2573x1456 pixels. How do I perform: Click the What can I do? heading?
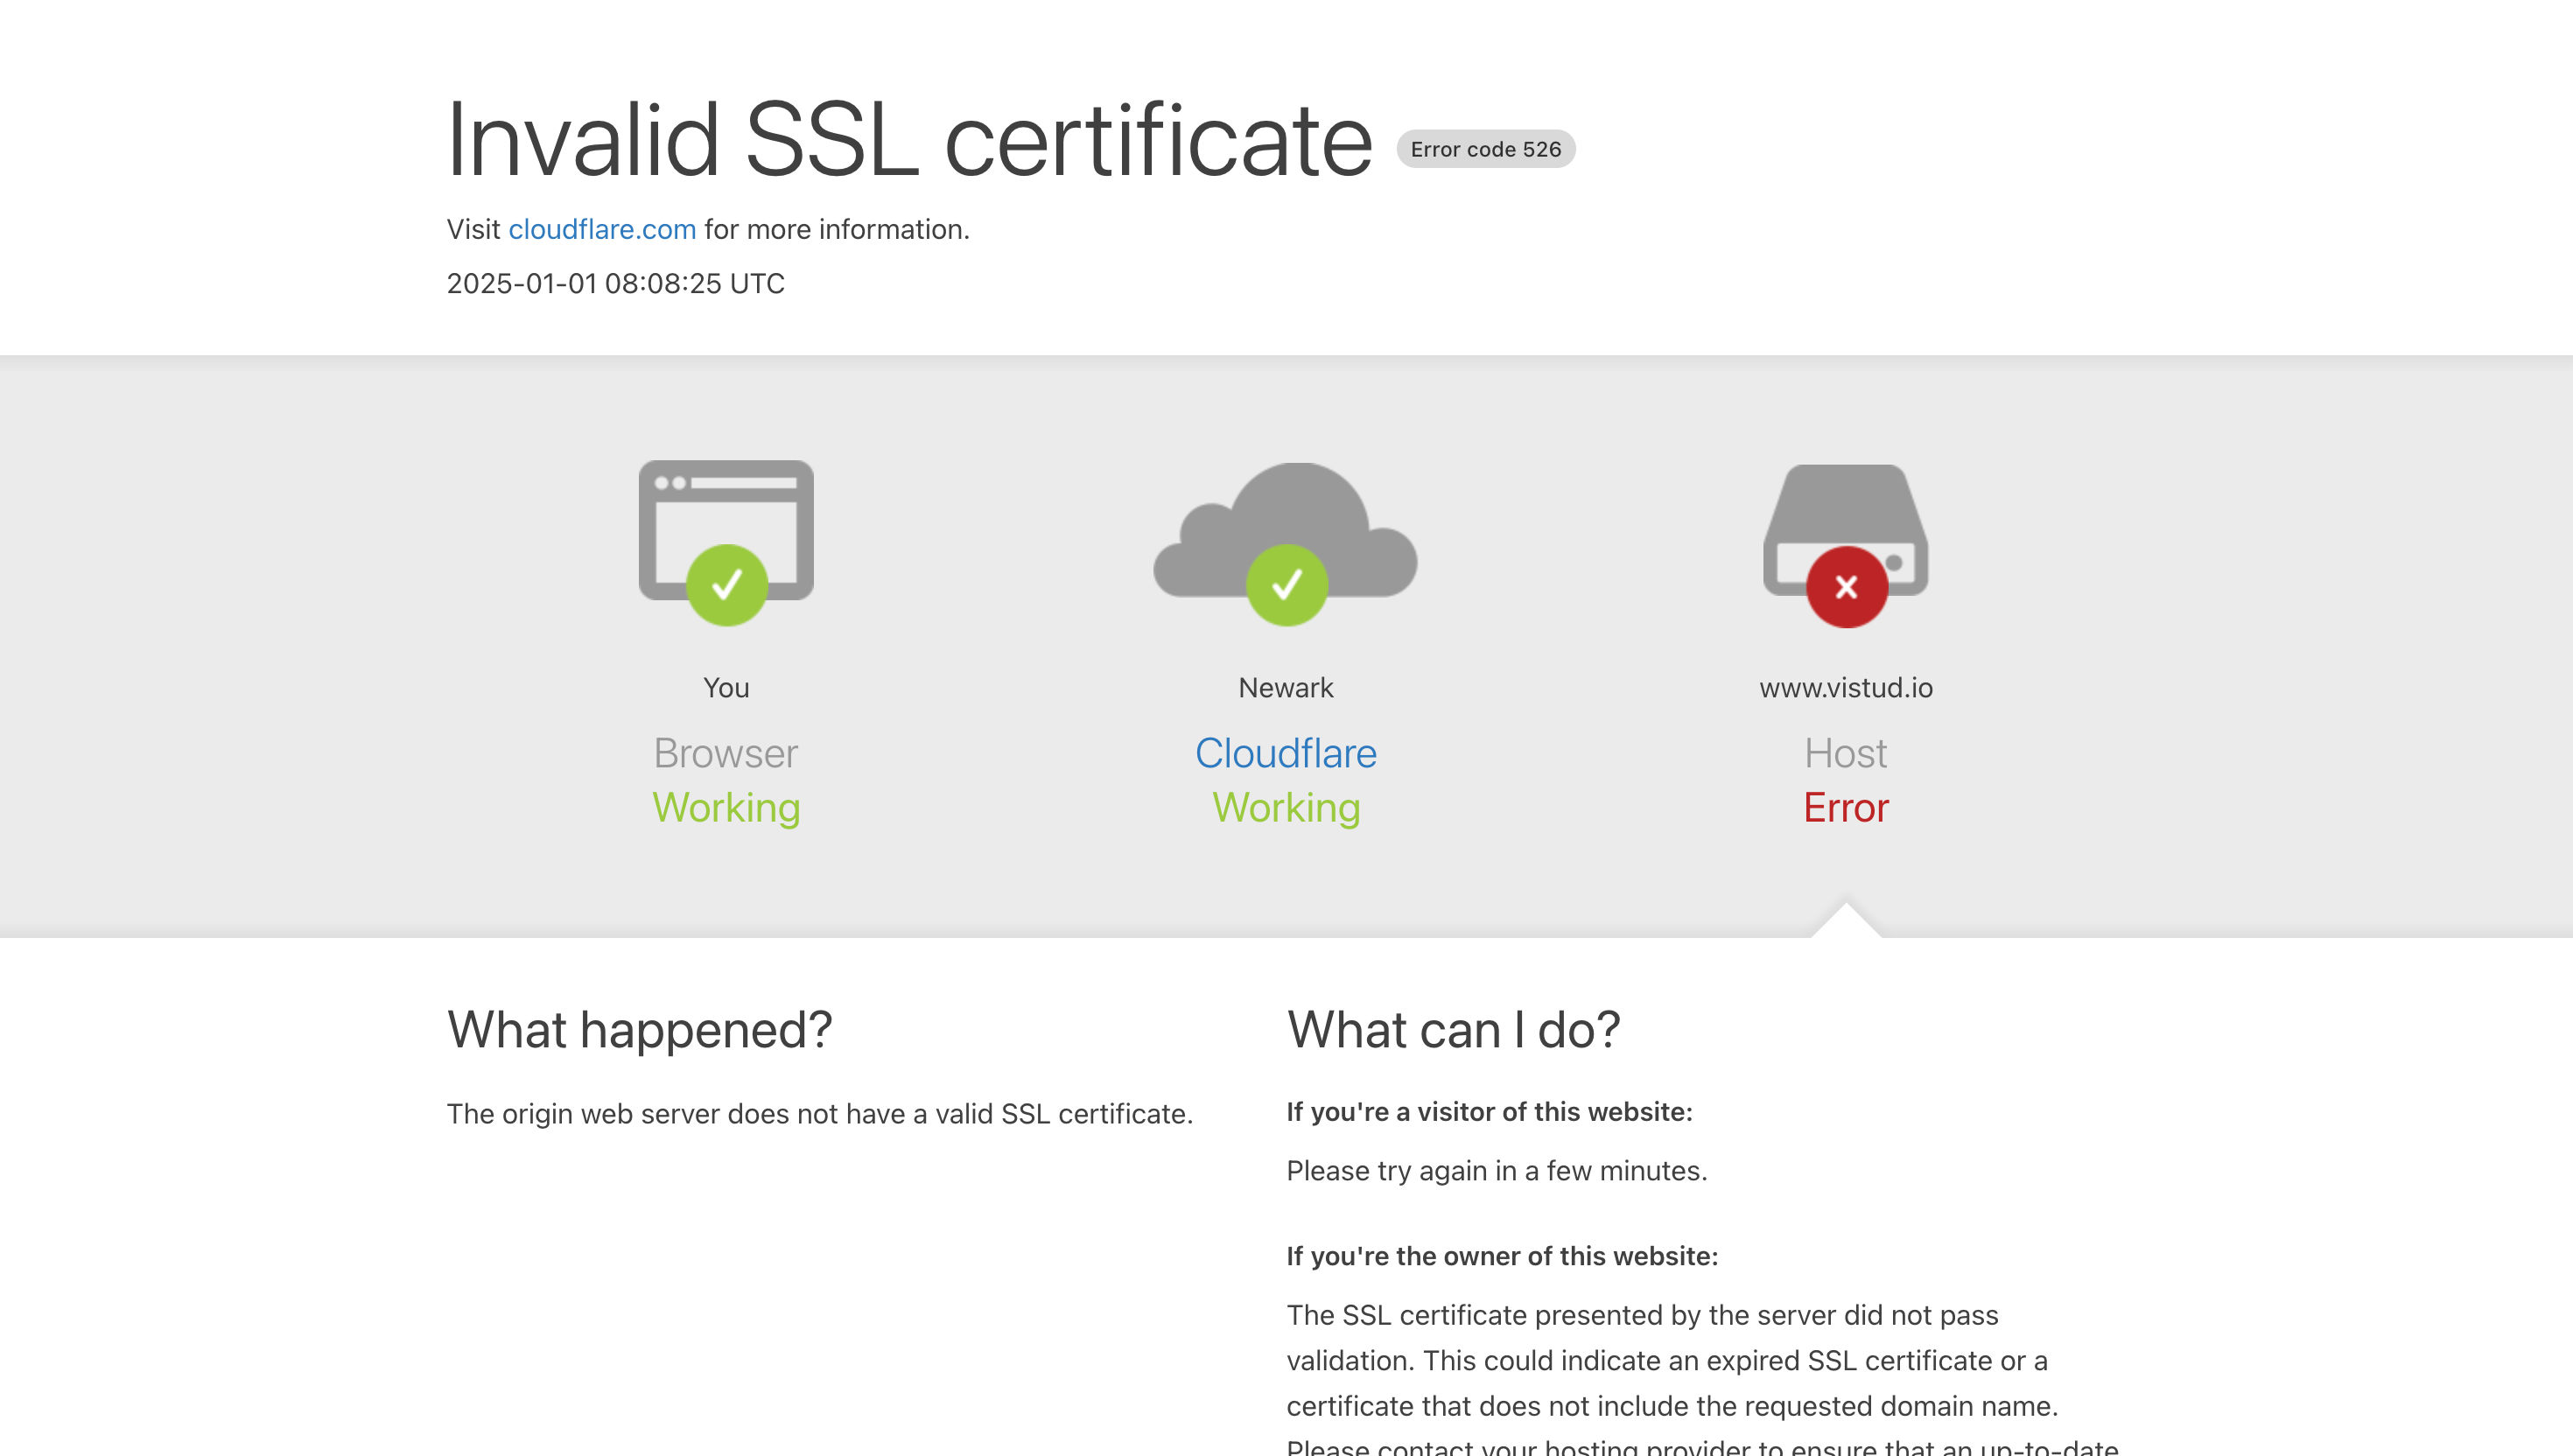pyautogui.click(x=1453, y=1030)
